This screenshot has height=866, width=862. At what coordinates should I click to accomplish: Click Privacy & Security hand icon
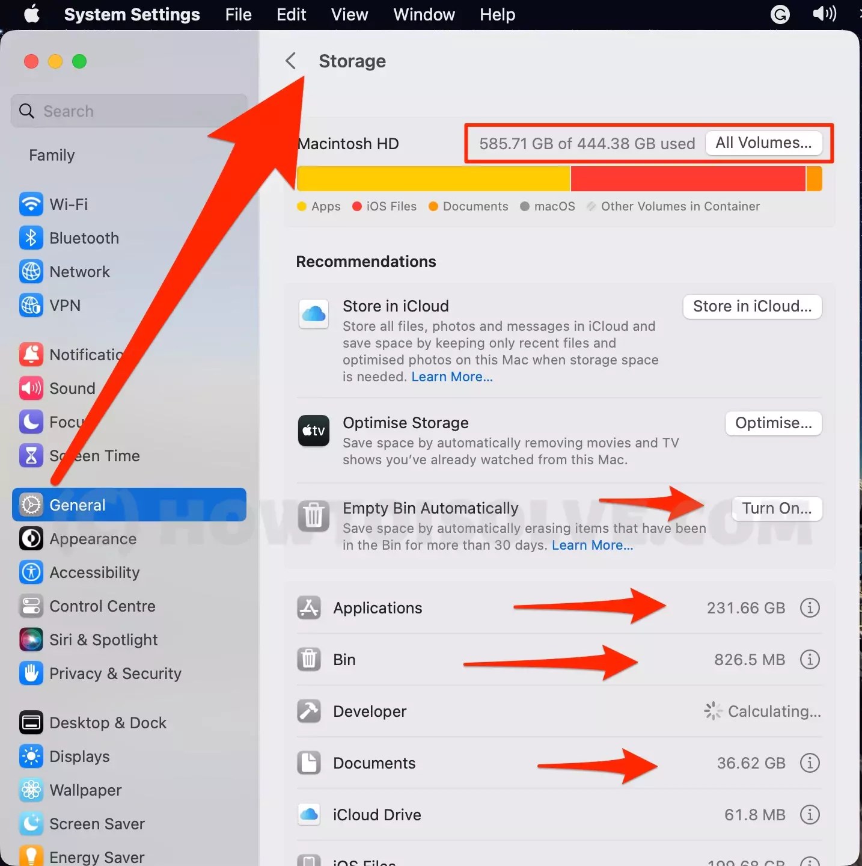[x=31, y=674]
